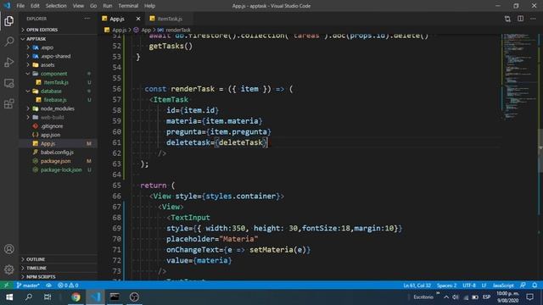
Task: Click the remote window indicator in status bar
Action: (6, 286)
